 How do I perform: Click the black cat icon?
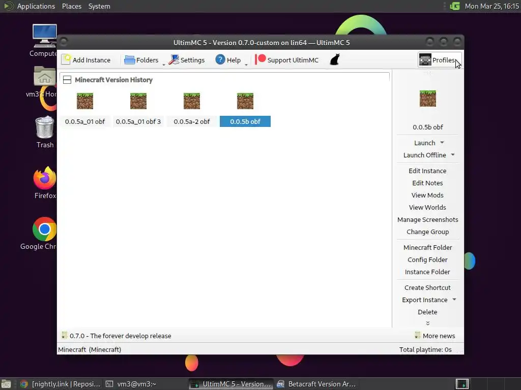335,60
